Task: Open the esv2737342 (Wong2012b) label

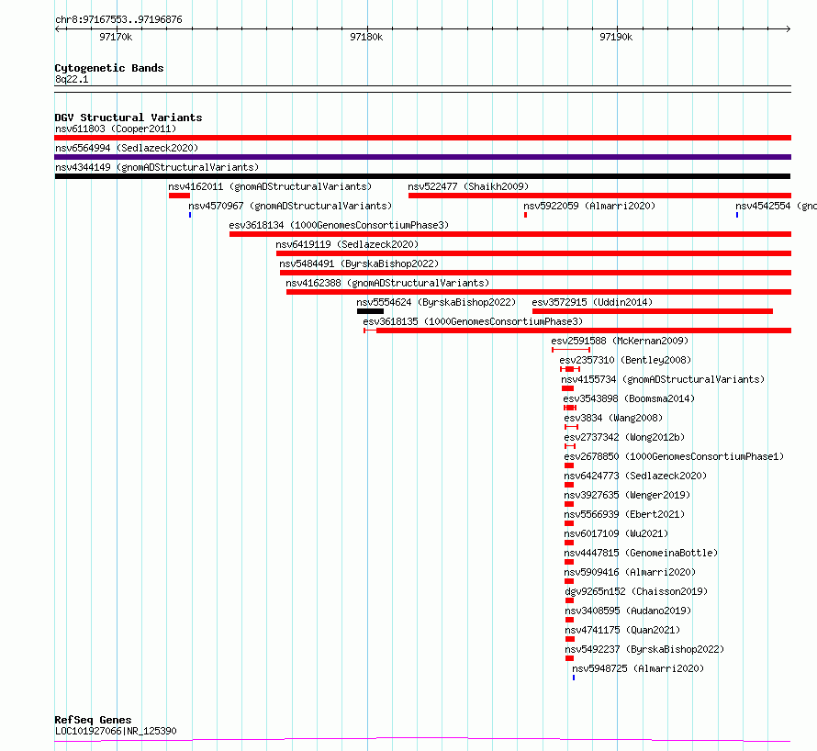Action: coord(624,437)
